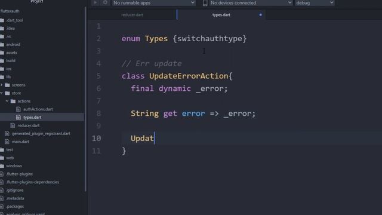The image size is (382, 215).
Task: Expand the screens folder chevron
Action: coord(2,85)
